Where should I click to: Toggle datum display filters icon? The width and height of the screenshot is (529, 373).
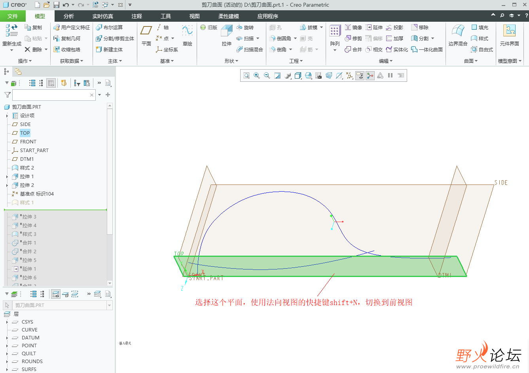pyautogui.click(x=349, y=75)
